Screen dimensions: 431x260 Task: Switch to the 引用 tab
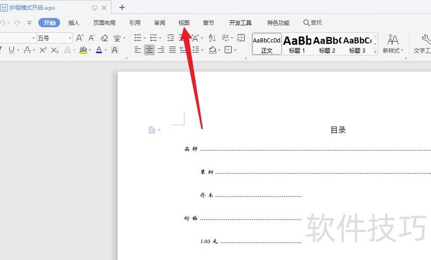[x=135, y=23]
